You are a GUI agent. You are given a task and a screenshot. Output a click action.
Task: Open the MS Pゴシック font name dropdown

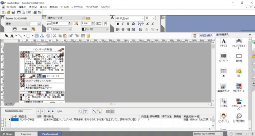[129, 18]
